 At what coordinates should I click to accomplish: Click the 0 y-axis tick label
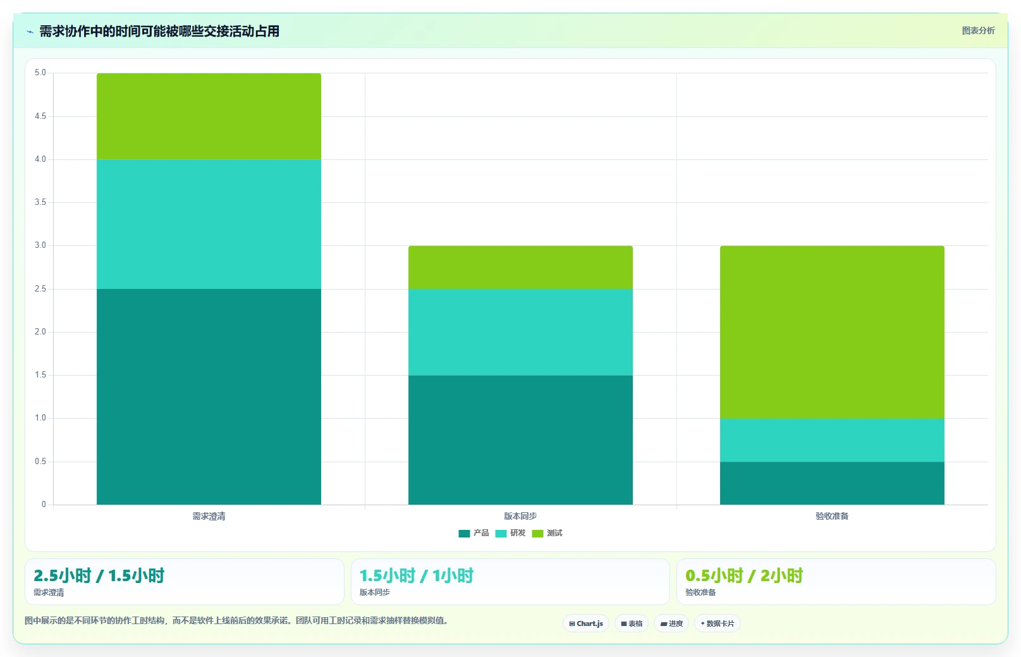pos(44,505)
